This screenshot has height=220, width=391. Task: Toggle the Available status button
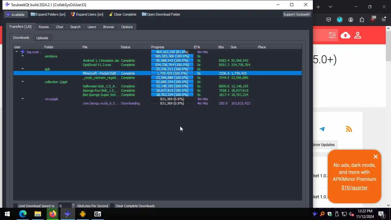16,14
